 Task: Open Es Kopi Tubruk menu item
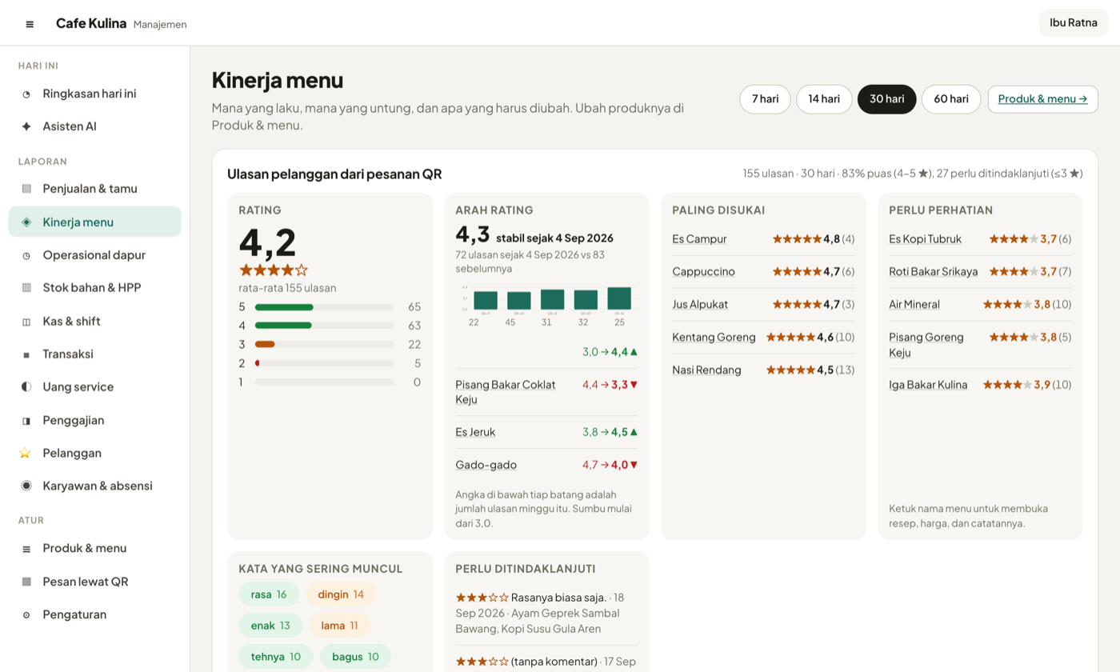926,239
